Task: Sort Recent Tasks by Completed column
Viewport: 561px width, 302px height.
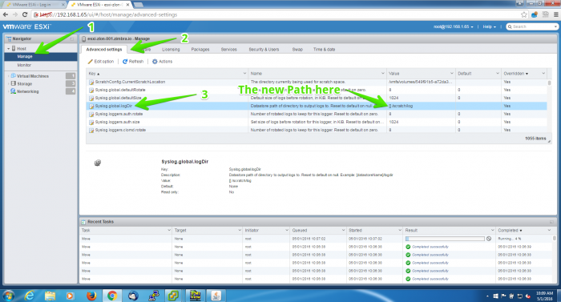Action: 510,231
